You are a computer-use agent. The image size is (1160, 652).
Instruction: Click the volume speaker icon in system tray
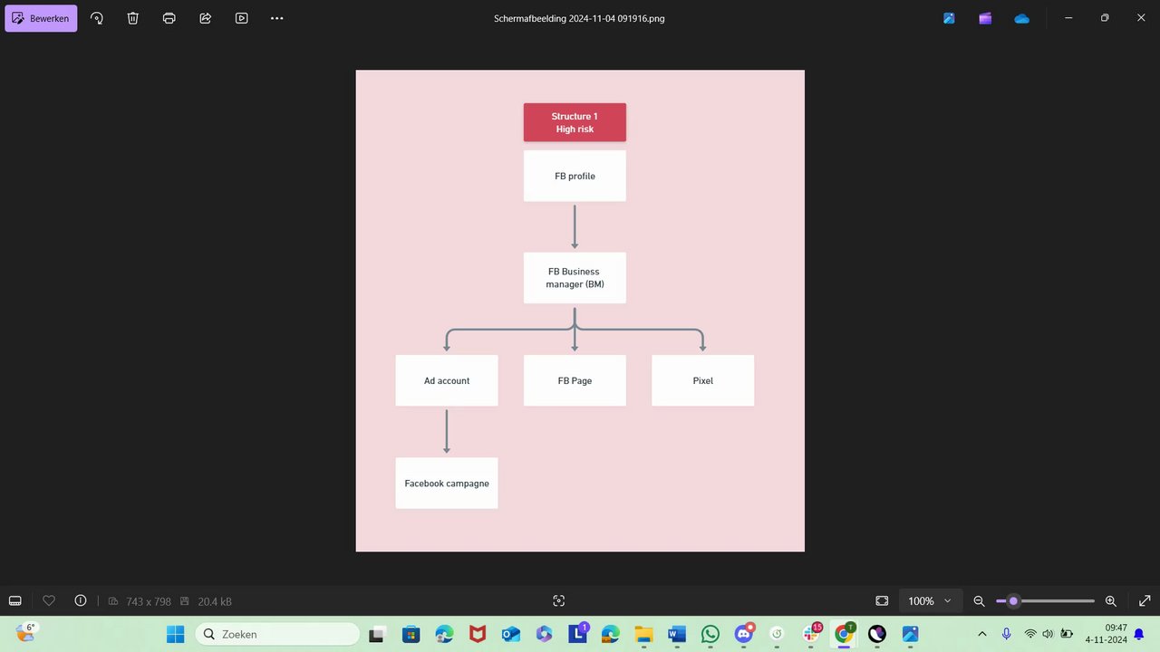1048,634
